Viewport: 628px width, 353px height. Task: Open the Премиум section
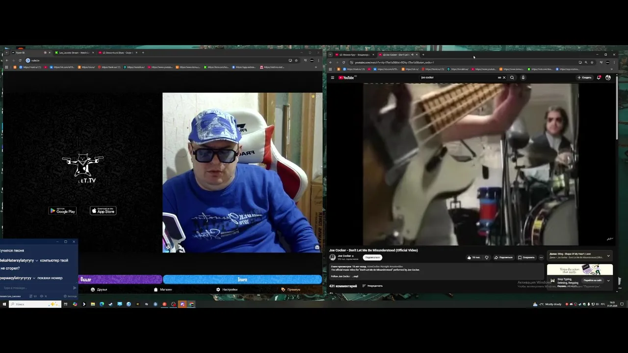pyautogui.click(x=291, y=290)
